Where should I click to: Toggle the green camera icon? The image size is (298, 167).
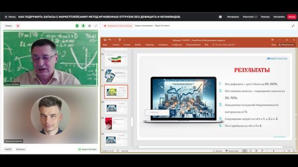click(x=77, y=26)
